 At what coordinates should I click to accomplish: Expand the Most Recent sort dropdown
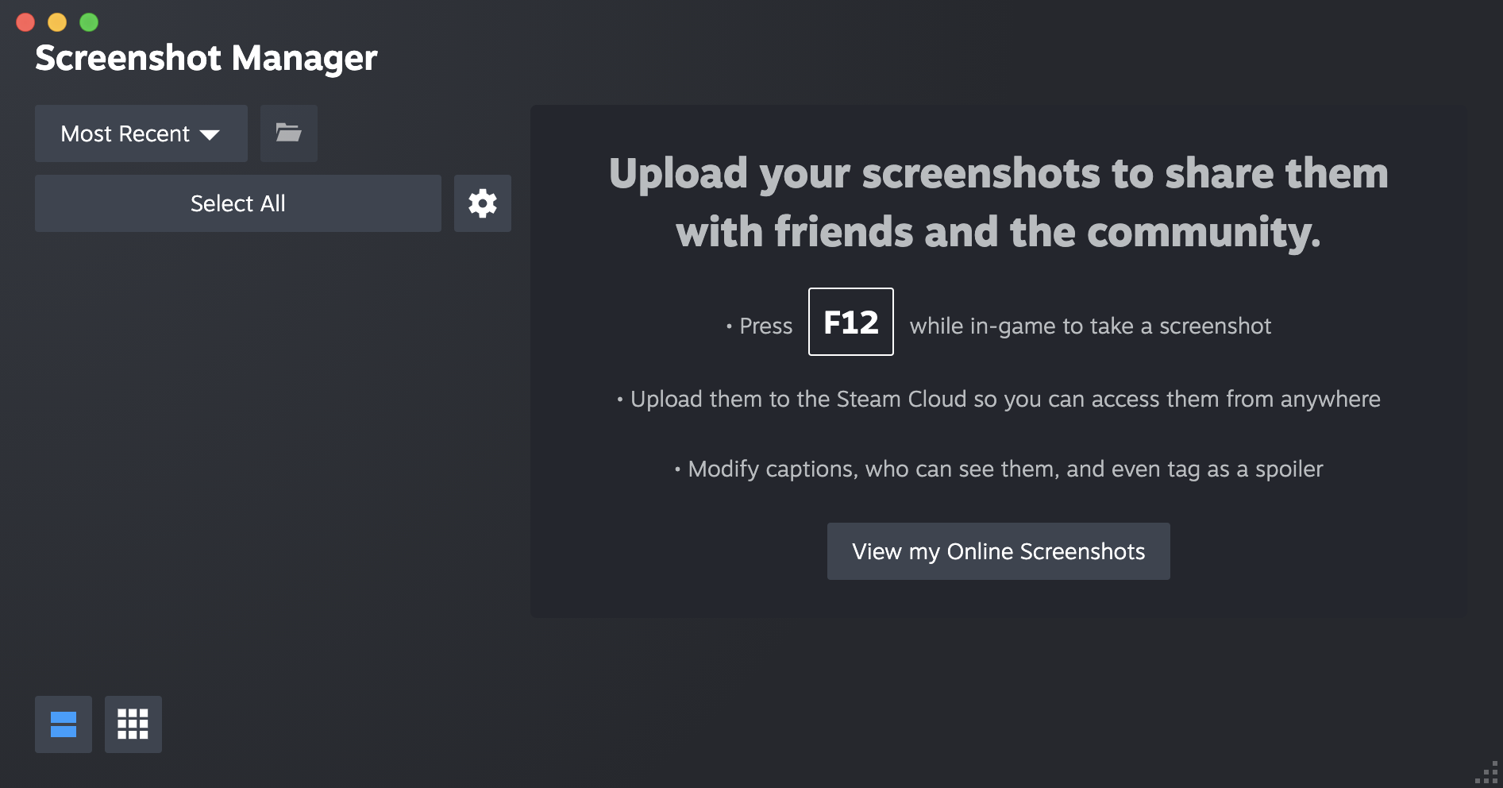pyautogui.click(x=141, y=133)
